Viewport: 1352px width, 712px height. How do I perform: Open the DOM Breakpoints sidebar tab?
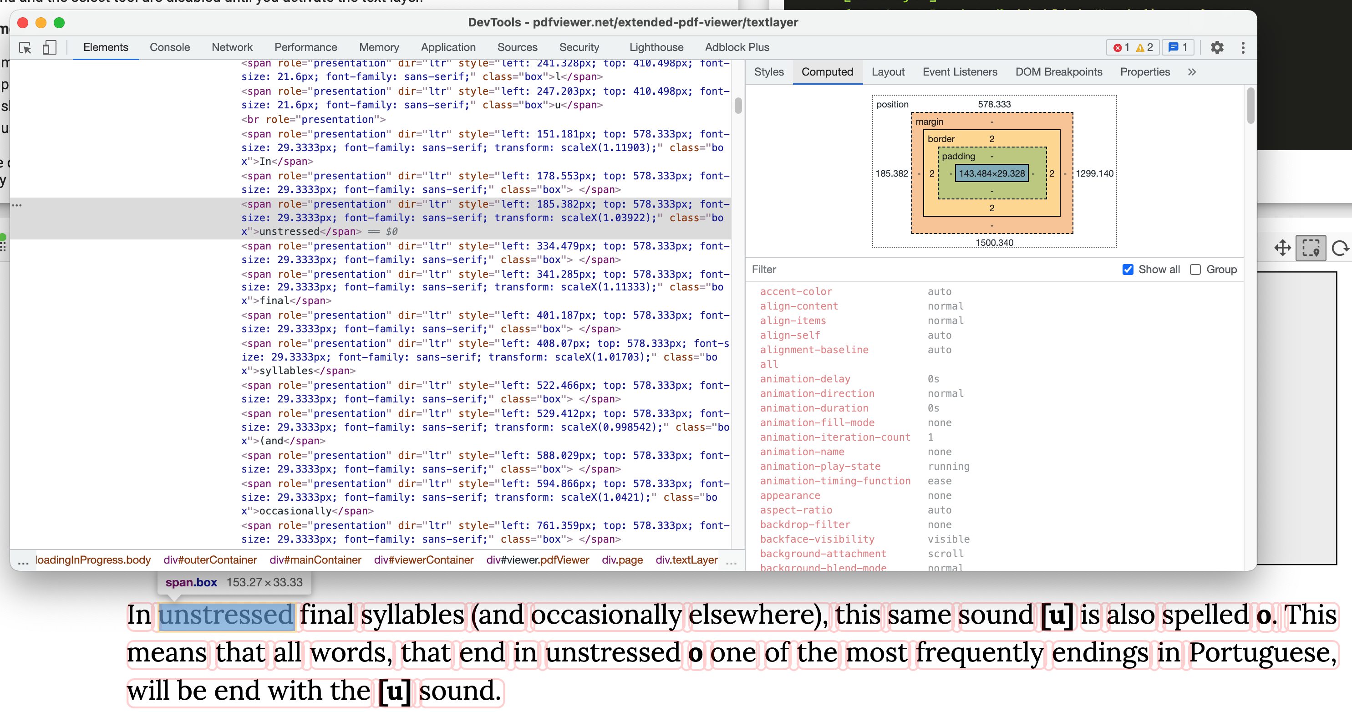pyautogui.click(x=1058, y=72)
